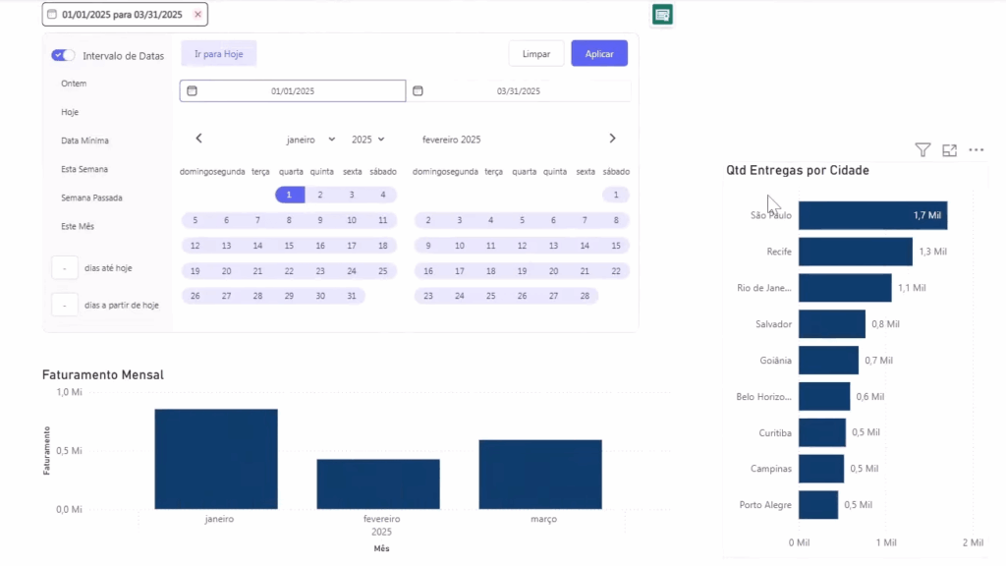The width and height of the screenshot is (1006, 566).
Task: Click the fevereiro bar in Faturamento Mensal
Action: click(x=378, y=484)
